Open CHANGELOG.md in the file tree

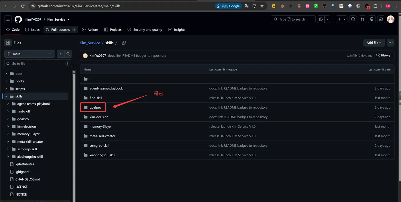click(x=28, y=179)
